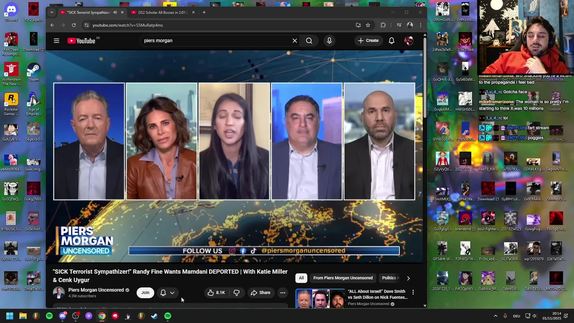The image size is (574, 323).
Task: Open the YouTube account avatar menu
Action: [409, 41]
